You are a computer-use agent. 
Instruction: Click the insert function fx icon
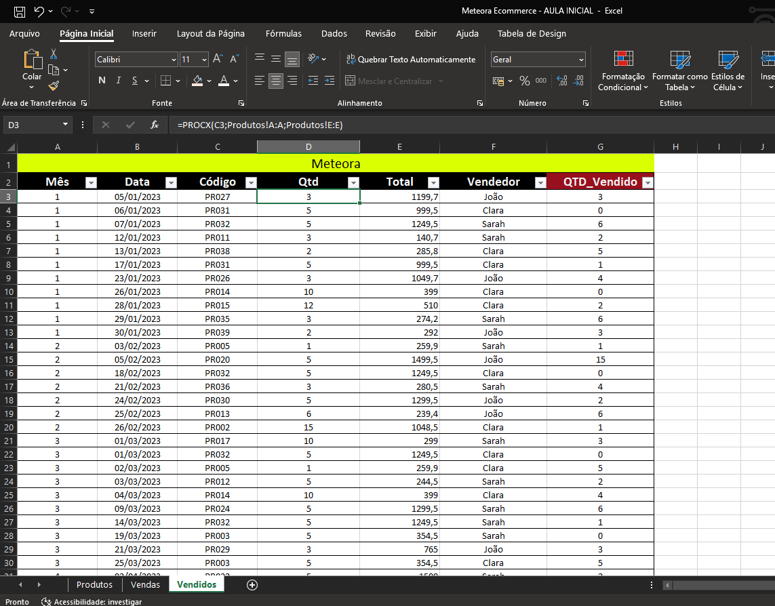(155, 125)
